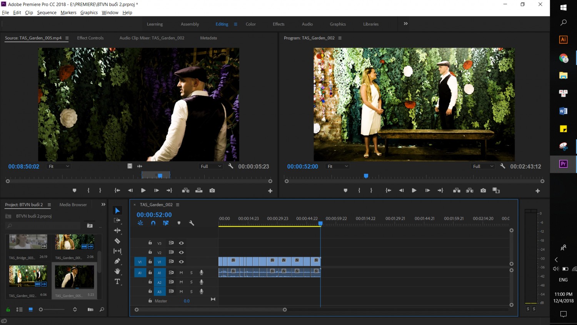Viewport: 577px width, 325px height.
Task: Open the Media Browser tab
Action: (x=73, y=204)
